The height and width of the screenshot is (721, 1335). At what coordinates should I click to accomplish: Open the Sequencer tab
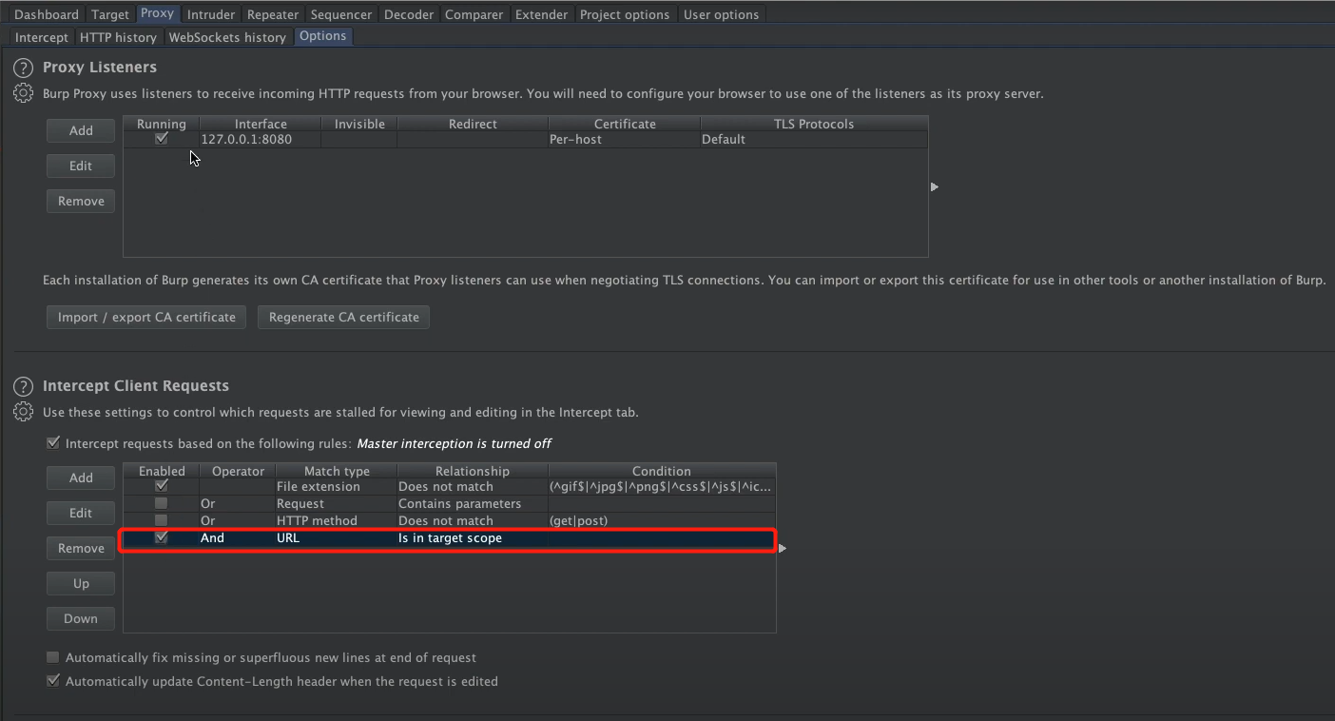(341, 14)
